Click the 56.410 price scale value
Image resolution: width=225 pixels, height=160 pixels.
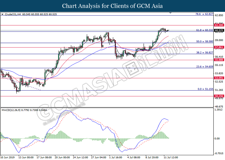click(x=219, y=57)
